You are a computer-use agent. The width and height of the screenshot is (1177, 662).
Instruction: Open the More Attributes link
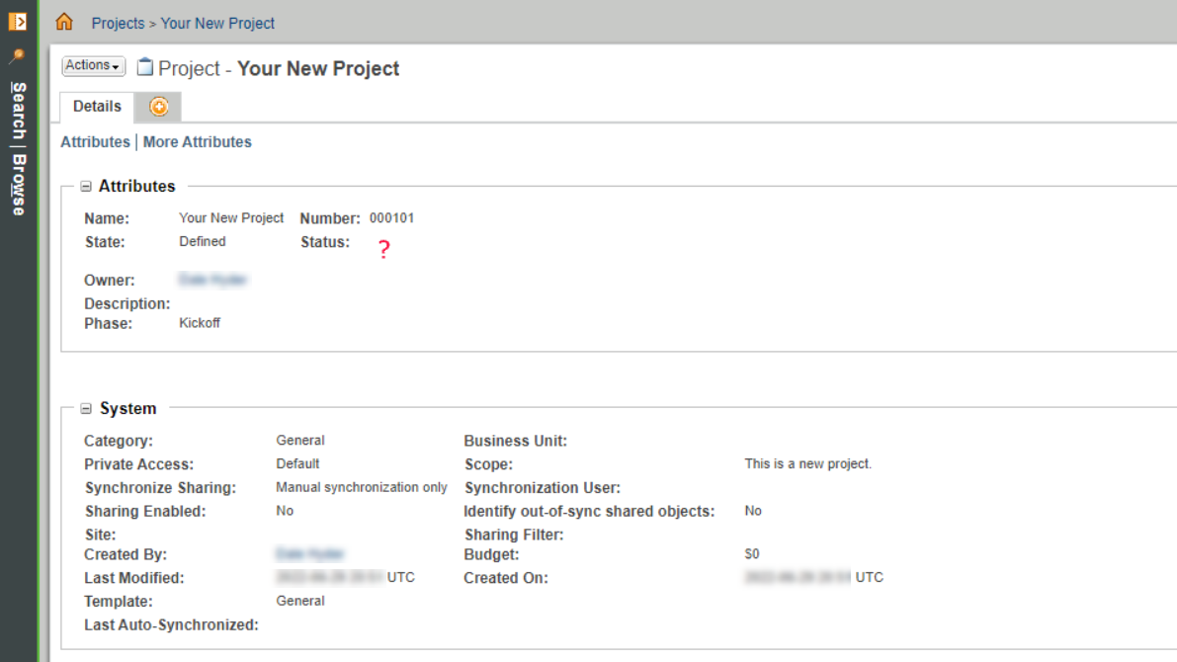pyautogui.click(x=197, y=141)
